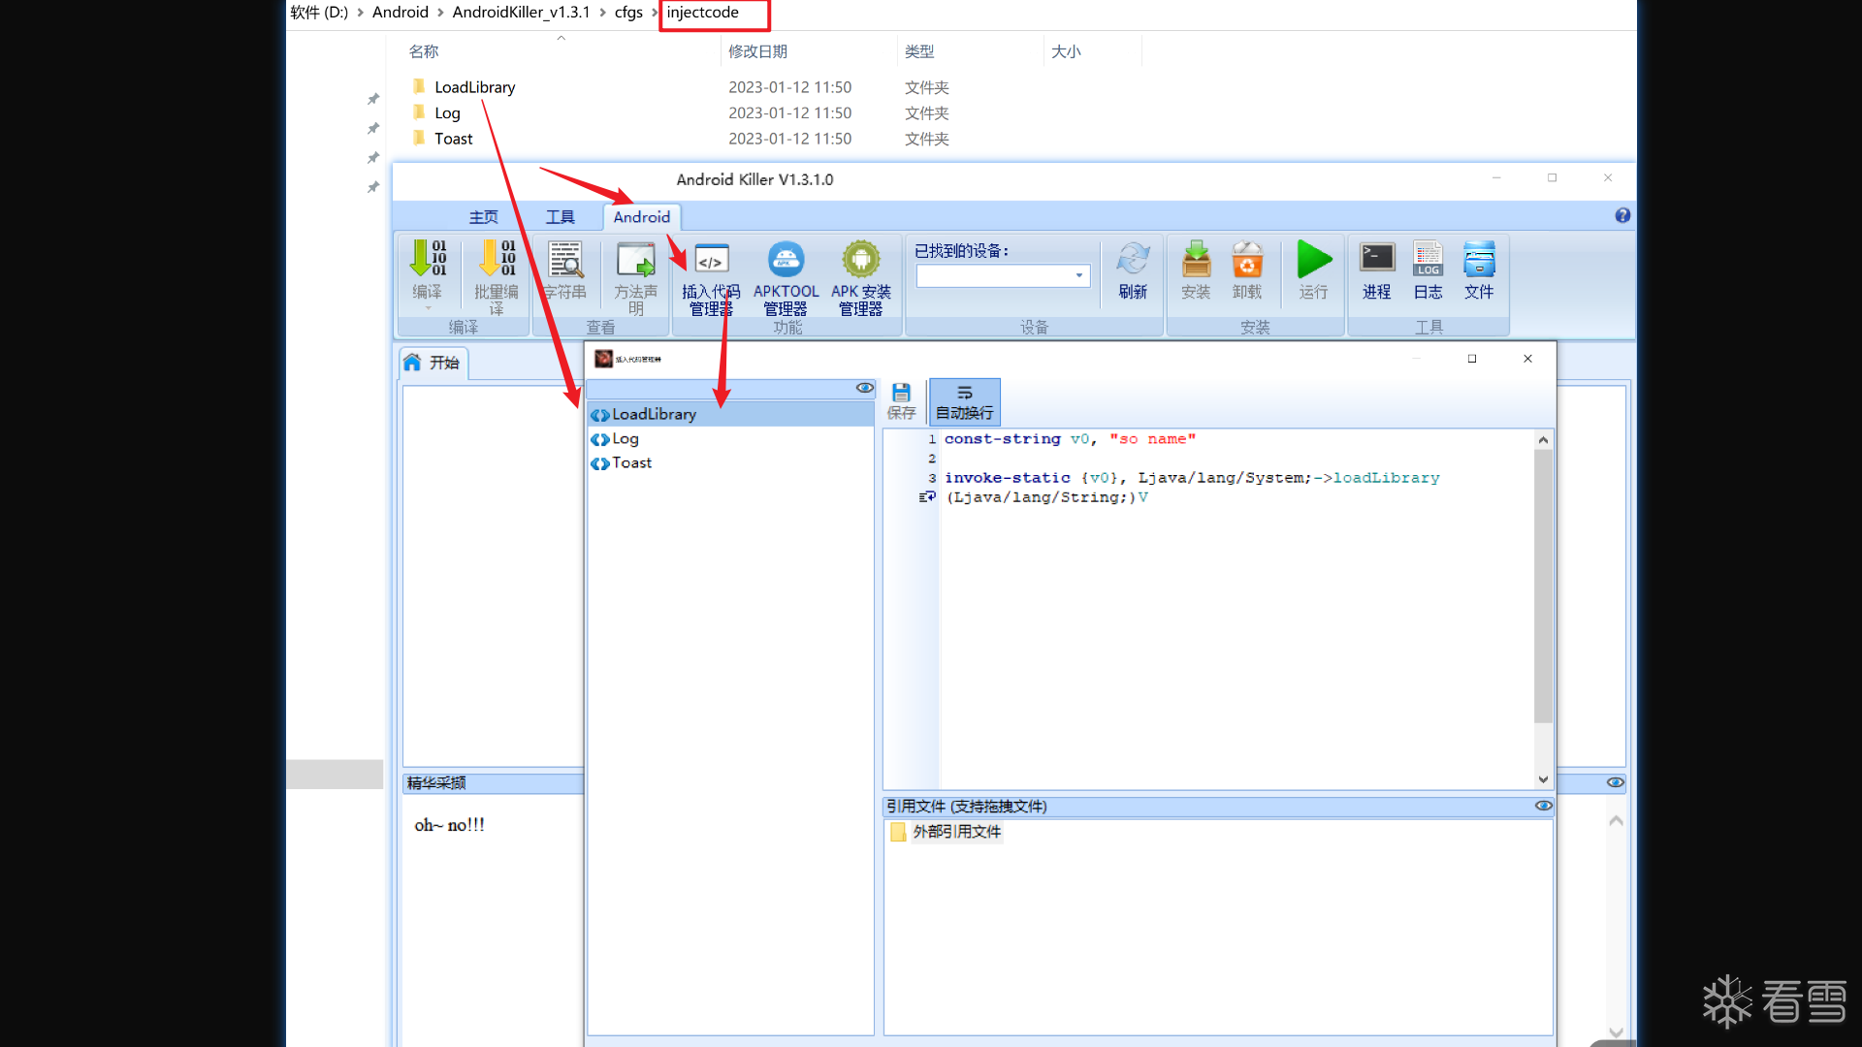The height and width of the screenshot is (1047, 1862).
Task: Select the Toast snippet item
Action: click(x=631, y=463)
